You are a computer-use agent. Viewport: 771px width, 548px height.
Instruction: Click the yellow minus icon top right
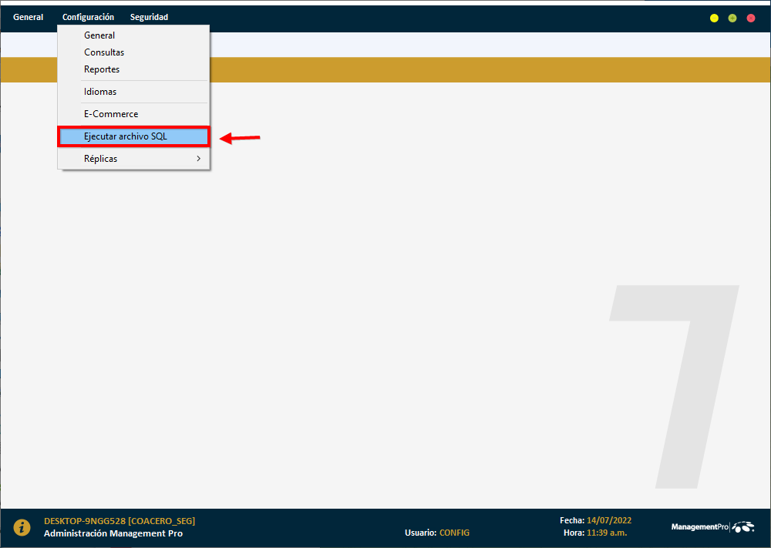click(x=713, y=17)
